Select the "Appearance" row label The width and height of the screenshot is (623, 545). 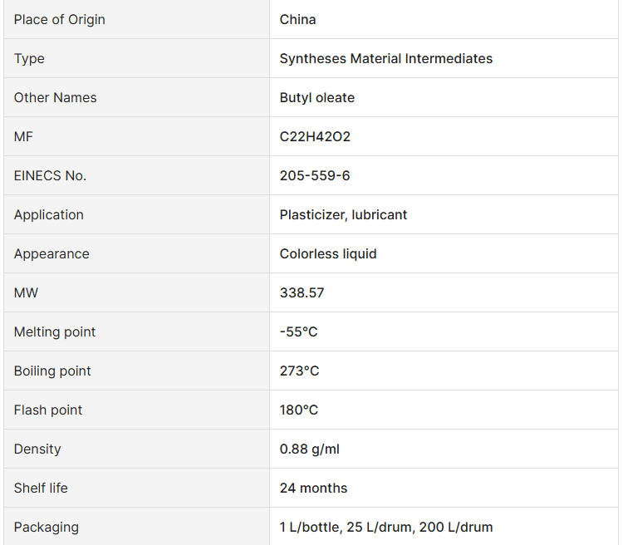point(52,253)
